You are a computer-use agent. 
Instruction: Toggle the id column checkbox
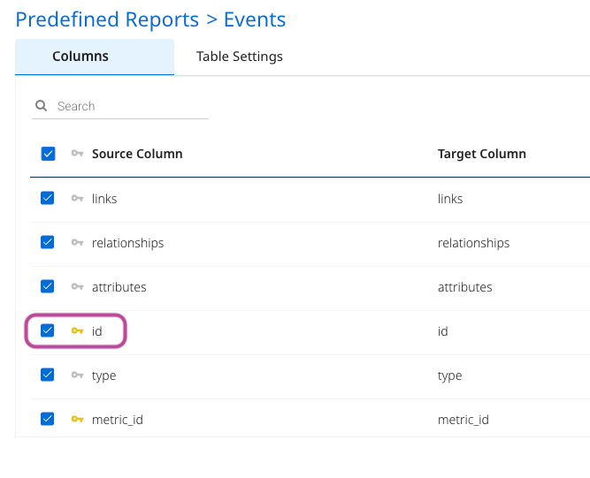(48, 331)
